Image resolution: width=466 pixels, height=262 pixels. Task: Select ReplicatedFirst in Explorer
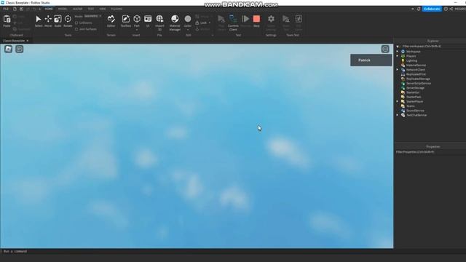click(x=416, y=74)
